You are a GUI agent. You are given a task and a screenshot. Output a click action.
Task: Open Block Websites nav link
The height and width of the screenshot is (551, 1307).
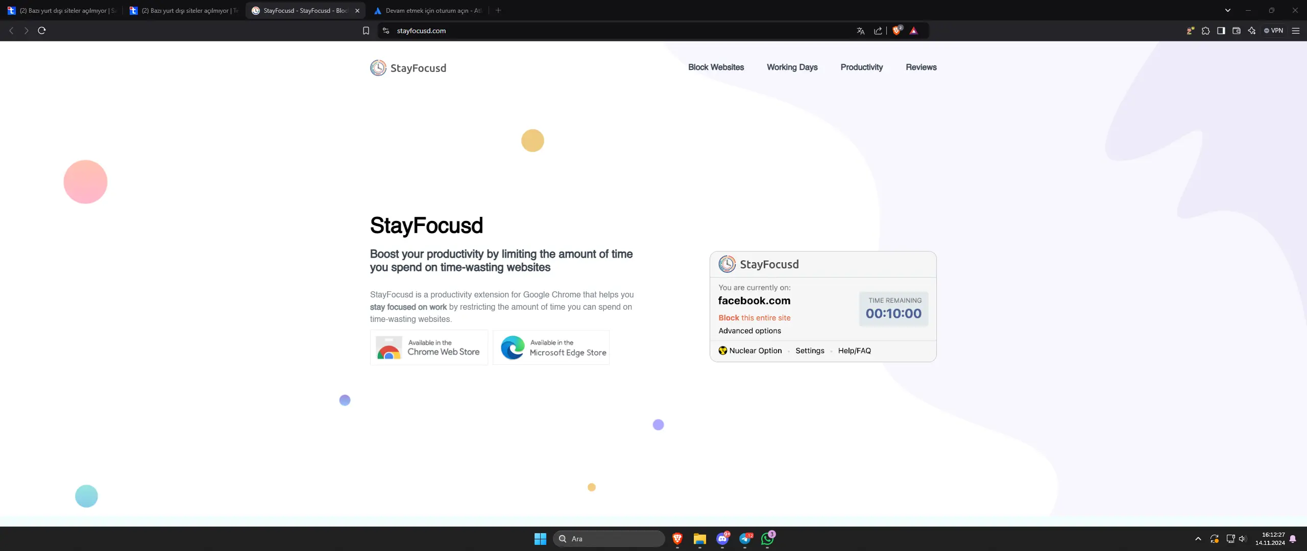pyautogui.click(x=716, y=67)
